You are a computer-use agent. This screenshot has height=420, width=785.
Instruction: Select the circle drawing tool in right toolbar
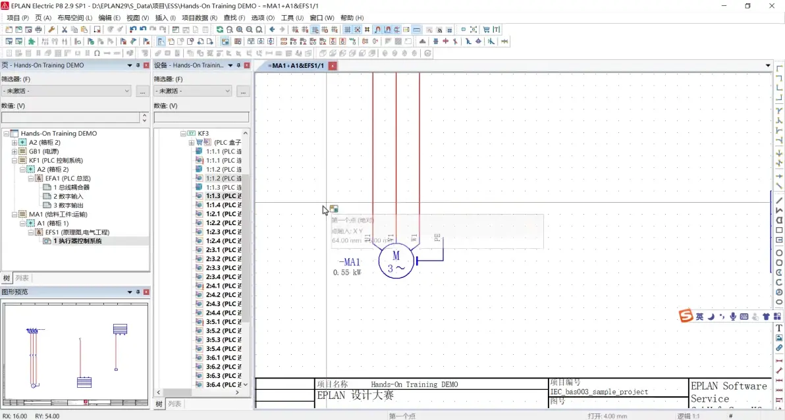[779, 253]
